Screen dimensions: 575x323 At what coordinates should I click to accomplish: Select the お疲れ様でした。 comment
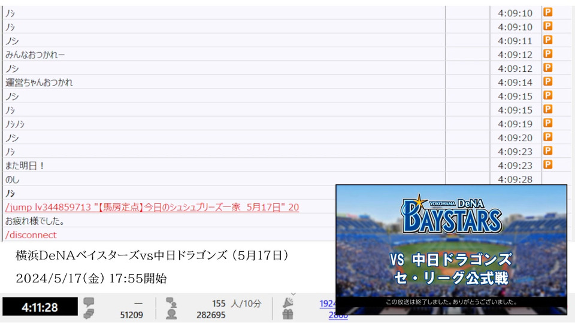pyautogui.click(x=35, y=221)
